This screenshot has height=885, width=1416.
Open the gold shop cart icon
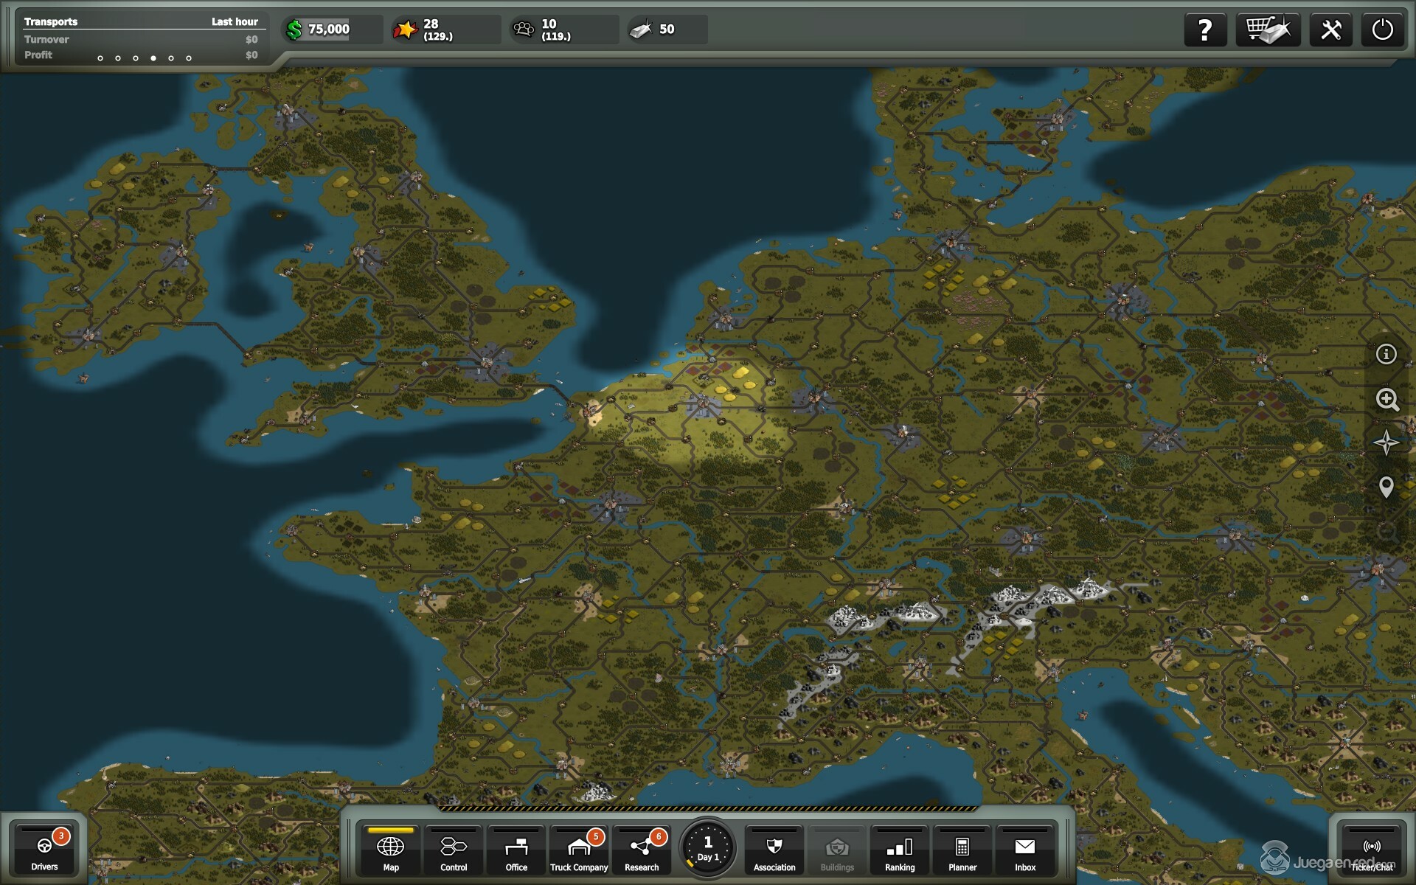pyautogui.click(x=1267, y=30)
